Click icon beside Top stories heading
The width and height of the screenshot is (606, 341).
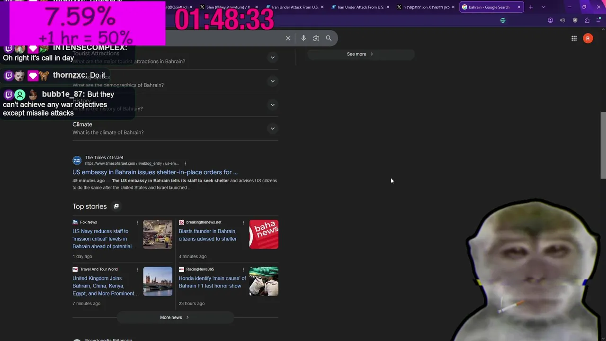coord(116,206)
